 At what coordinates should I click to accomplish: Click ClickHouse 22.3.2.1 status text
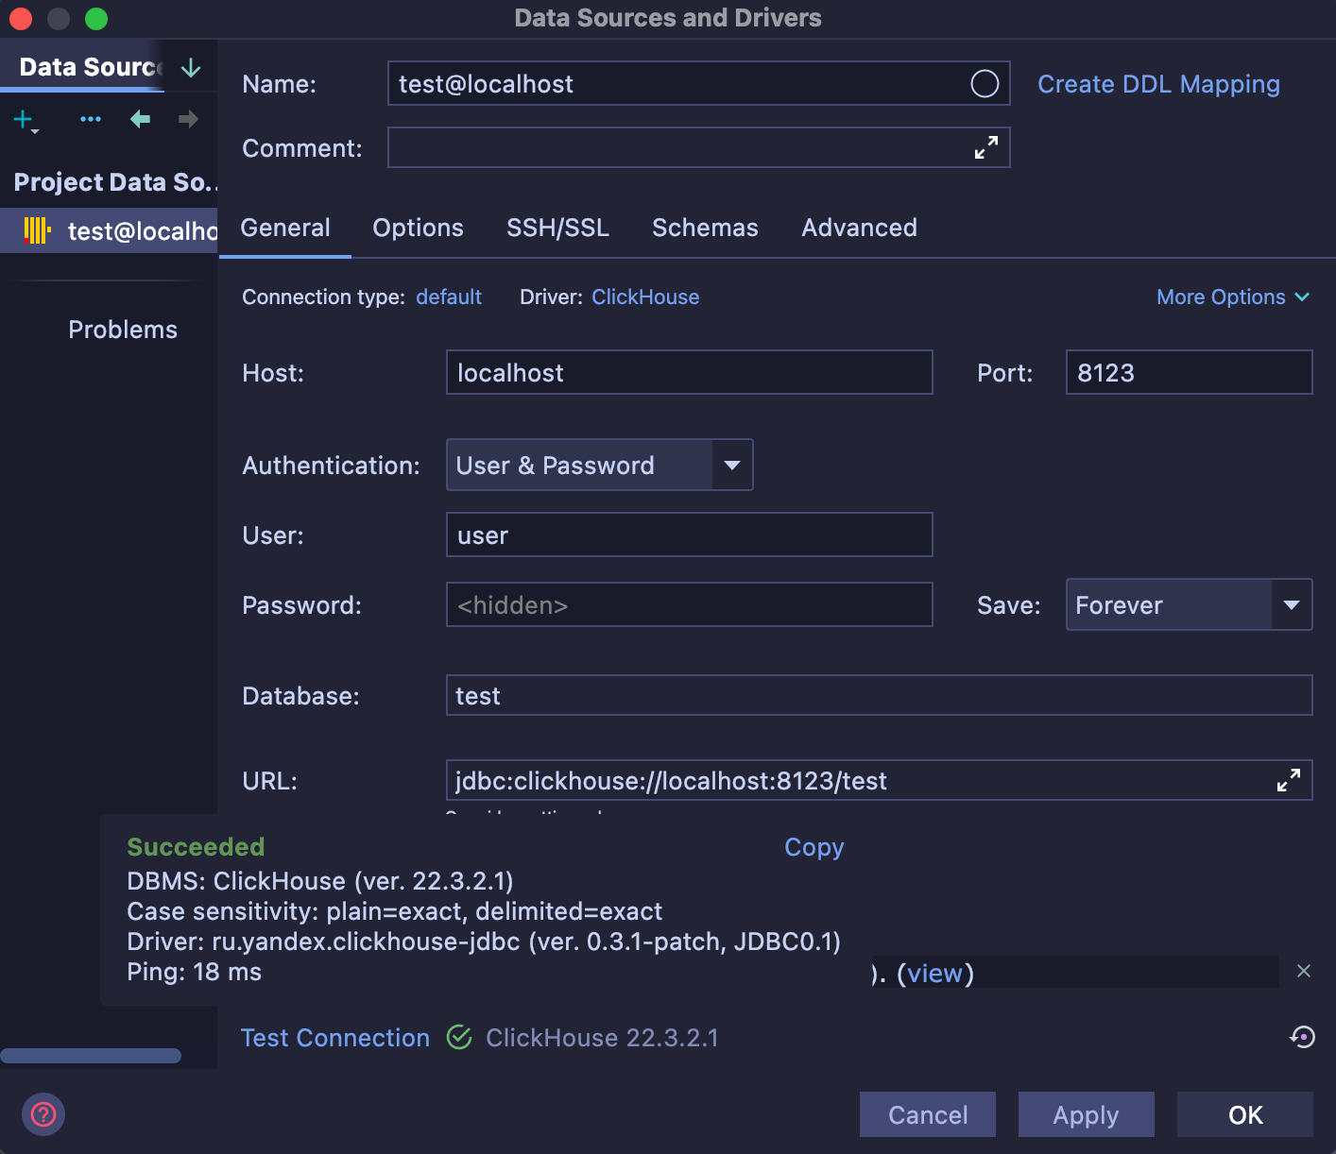pos(602,1038)
